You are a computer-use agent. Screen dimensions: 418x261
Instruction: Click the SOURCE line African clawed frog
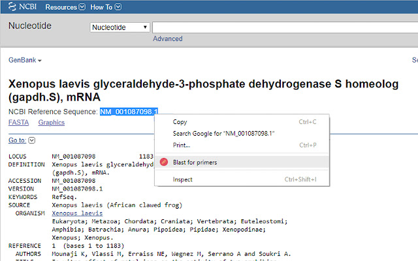tap(117, 205)
